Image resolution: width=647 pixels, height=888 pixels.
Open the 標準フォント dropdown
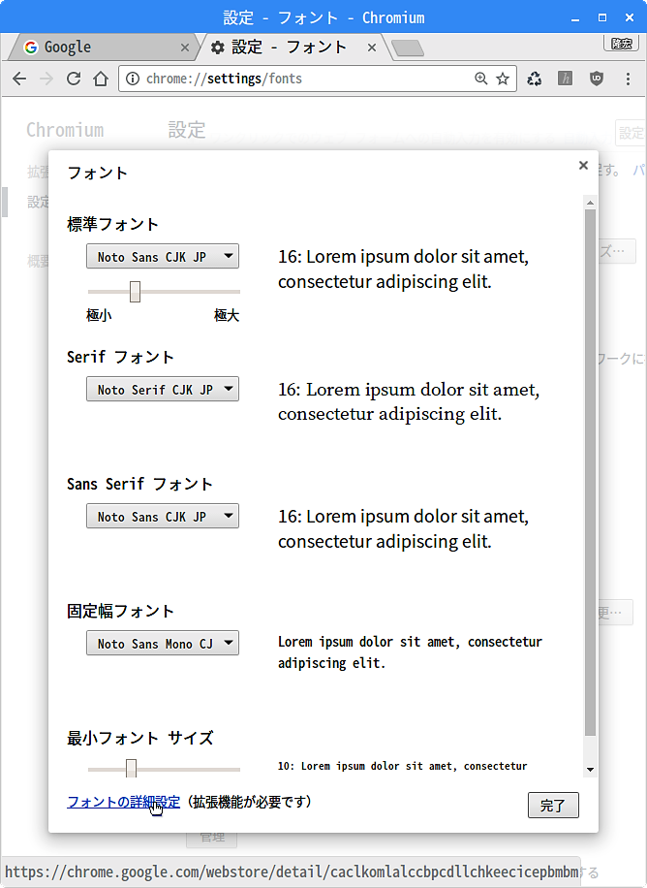163,257
